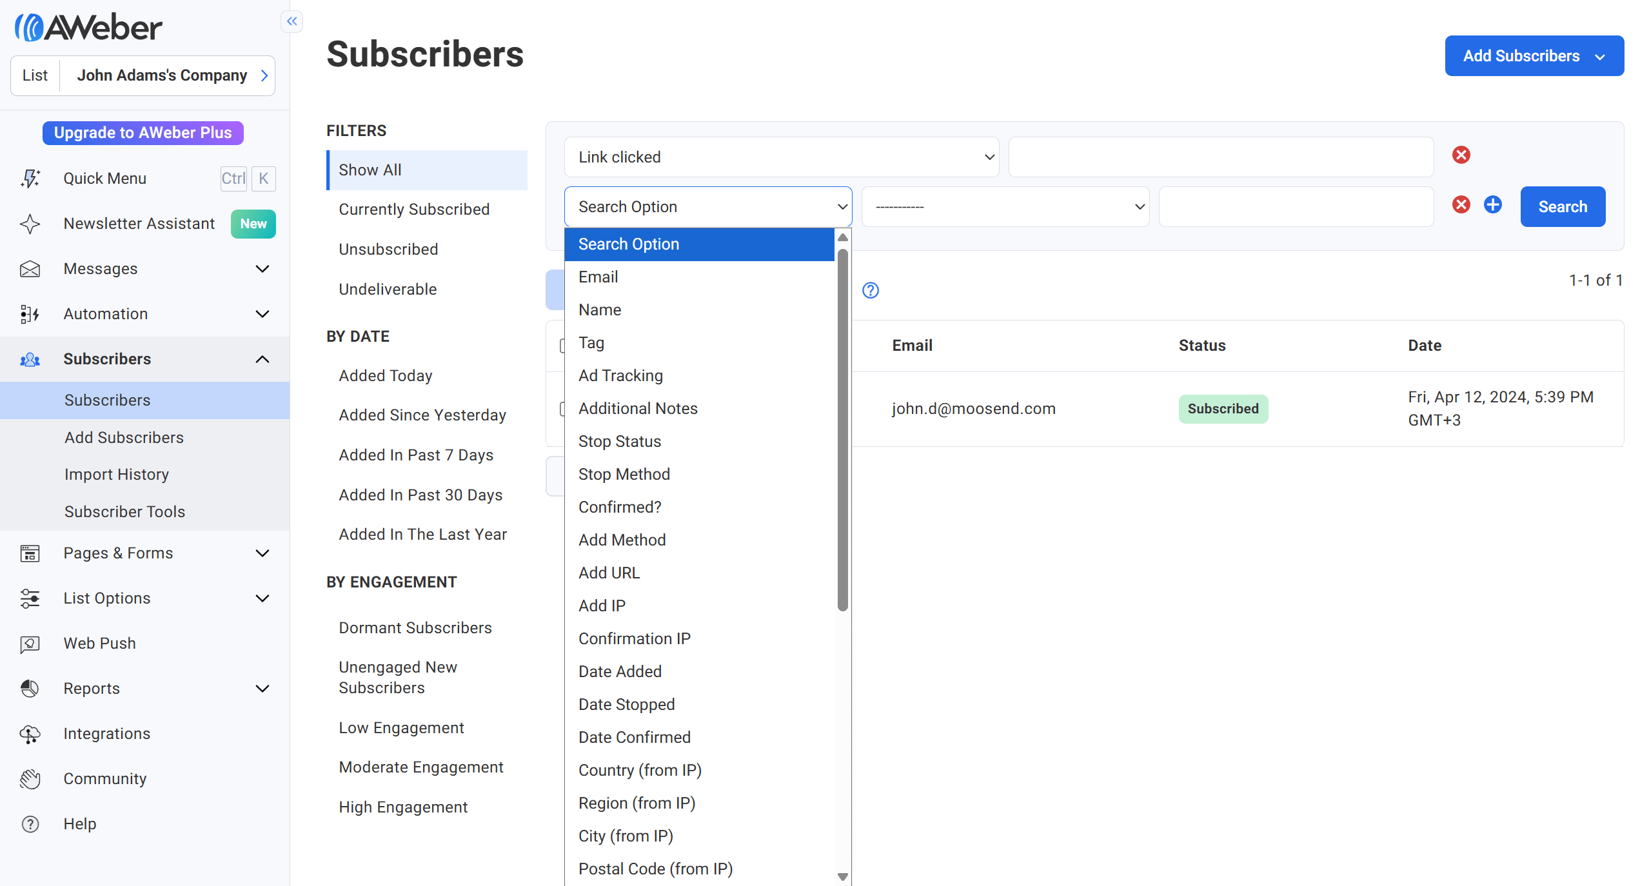
Task: Click Add Subscribers button at top right
Action: (x=1533, y=56)
